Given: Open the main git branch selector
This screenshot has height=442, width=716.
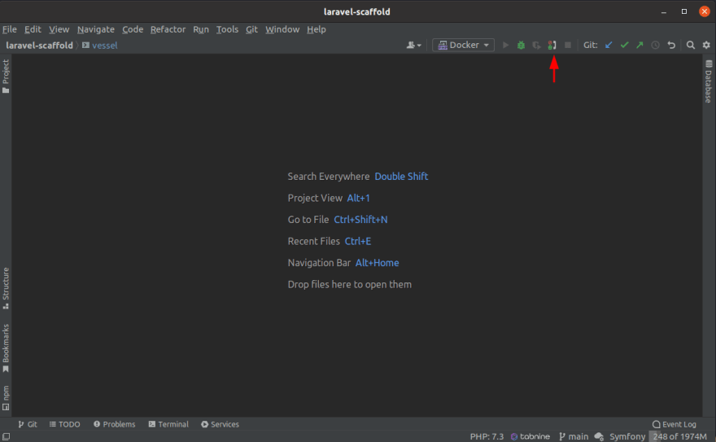Looking at the screenshot, I should click(574, 436).
